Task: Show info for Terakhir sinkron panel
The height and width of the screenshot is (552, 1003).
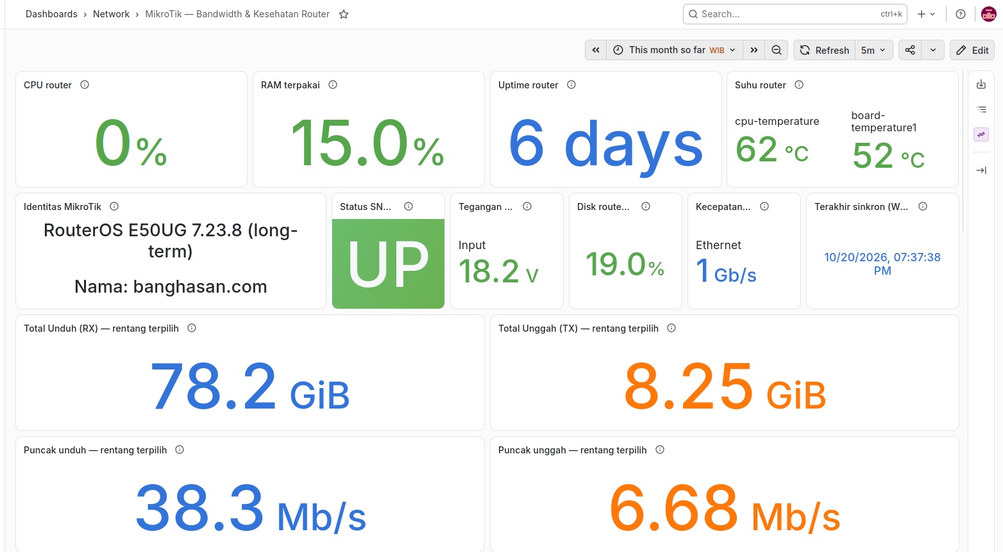Action: [923, 206]
